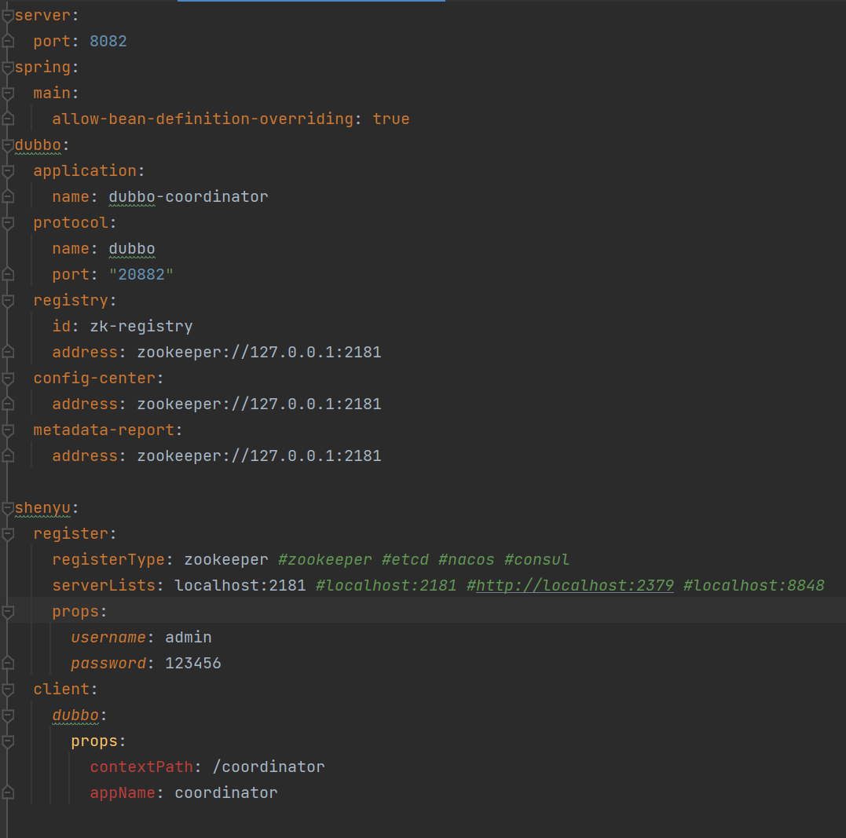846x838 pixels.
Task: Click fold end marker beside port 8082
Action: [x=8, y=41]
